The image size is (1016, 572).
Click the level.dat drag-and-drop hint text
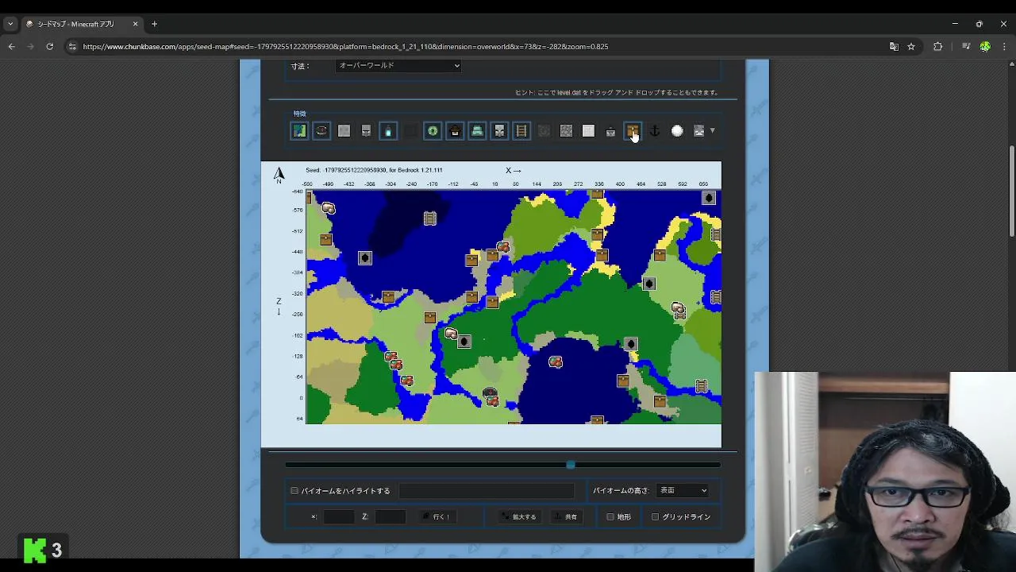point(617,93)
